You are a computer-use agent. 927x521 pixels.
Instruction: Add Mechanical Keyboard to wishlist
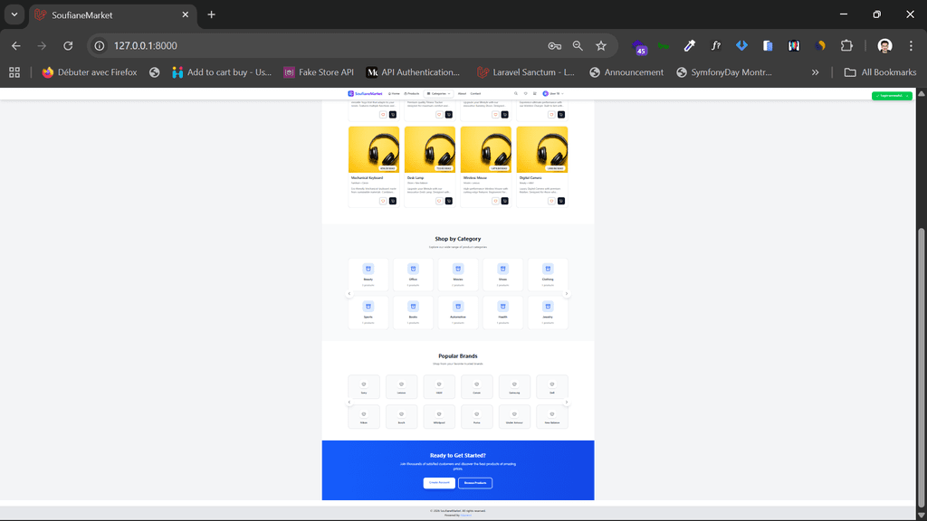(383, 201)
